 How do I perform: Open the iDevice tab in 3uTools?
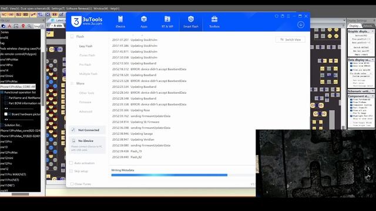click(x=120, y=22)
